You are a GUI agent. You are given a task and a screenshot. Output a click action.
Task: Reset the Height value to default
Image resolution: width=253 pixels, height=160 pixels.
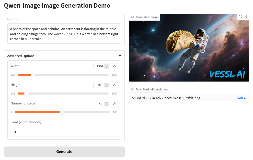tap(114, 85)
